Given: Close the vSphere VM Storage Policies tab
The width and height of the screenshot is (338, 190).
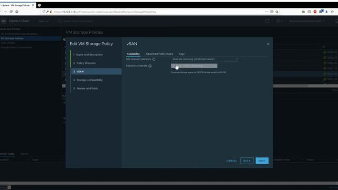Looking at the screenshot, I should (33, 5).
